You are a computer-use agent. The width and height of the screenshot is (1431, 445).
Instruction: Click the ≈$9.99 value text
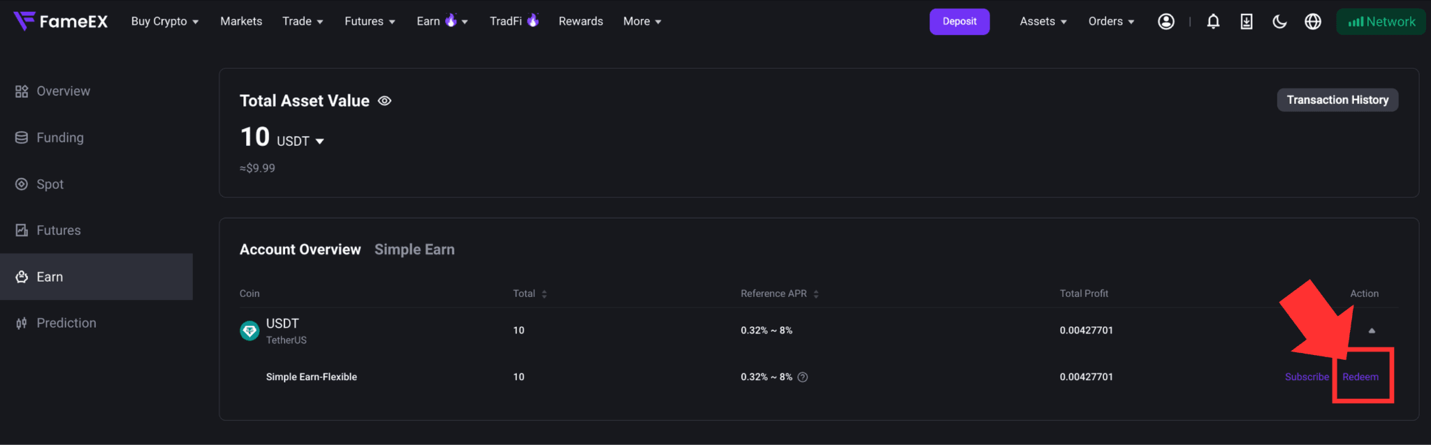click(257, 168)
